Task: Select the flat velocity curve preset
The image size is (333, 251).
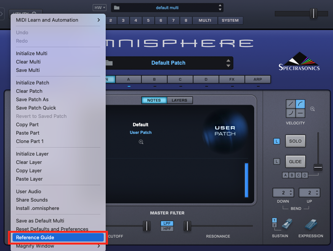Action: pyautogui.click(x=300, y=113)
